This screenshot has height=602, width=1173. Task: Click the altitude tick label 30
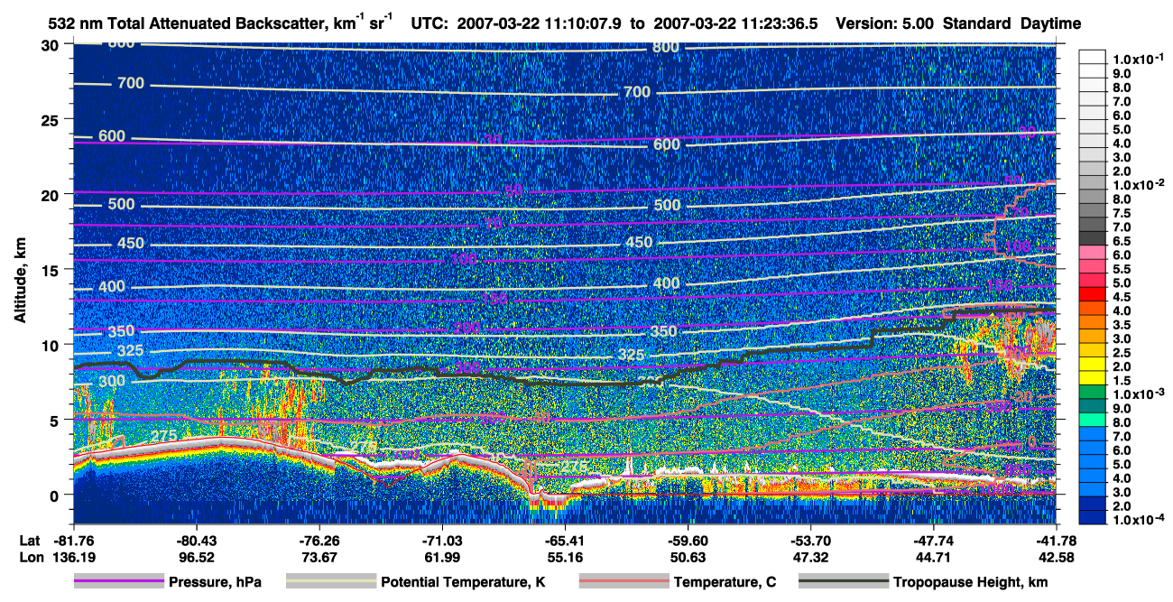point(51,45)
